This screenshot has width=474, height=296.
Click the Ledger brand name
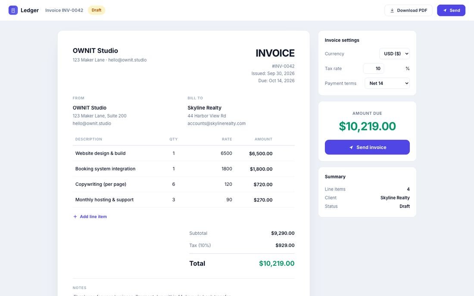pyautogui.click(x=30, y=10)
